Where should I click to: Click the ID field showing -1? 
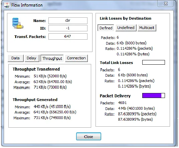coord(68,28)
